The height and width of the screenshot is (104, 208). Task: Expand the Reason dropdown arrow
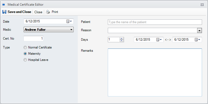[199, 30]
